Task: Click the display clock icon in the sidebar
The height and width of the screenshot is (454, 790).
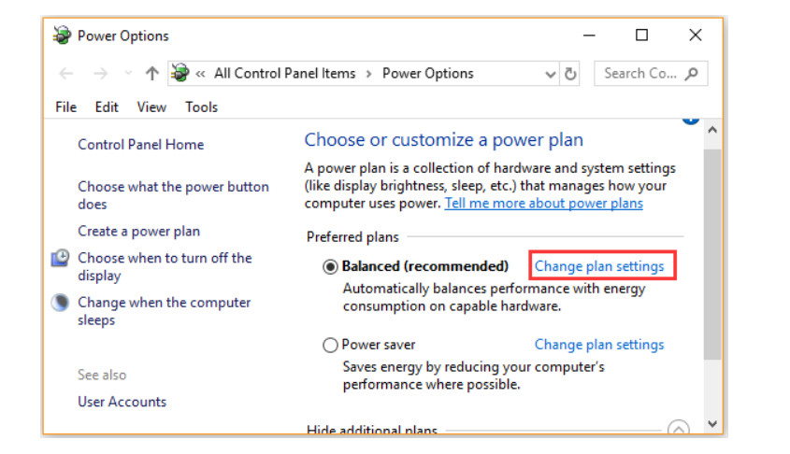Action: pyautogui.click(x=60, y=259)
